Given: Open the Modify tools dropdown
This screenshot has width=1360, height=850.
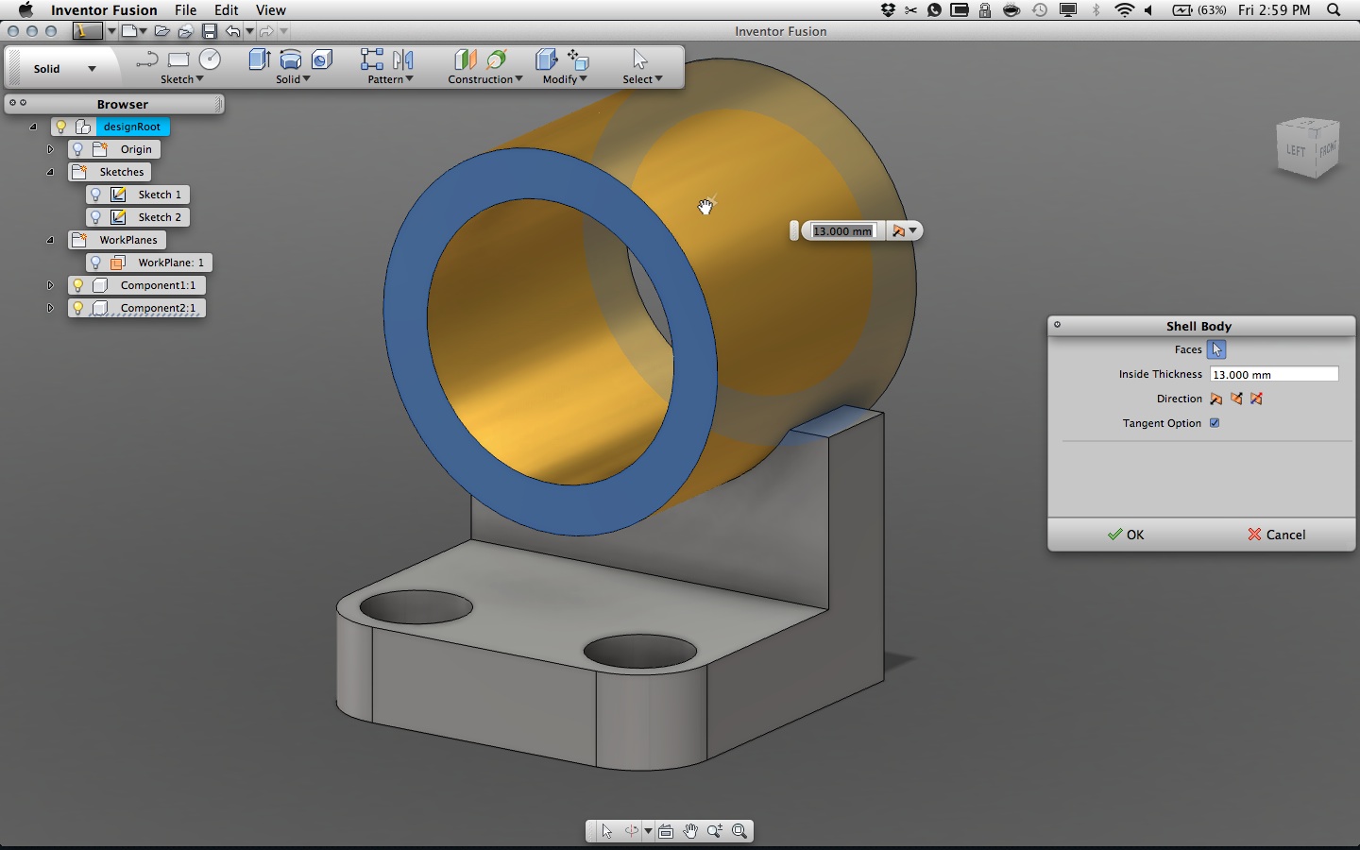Looking at the screenshot, I should click(565, 79).
